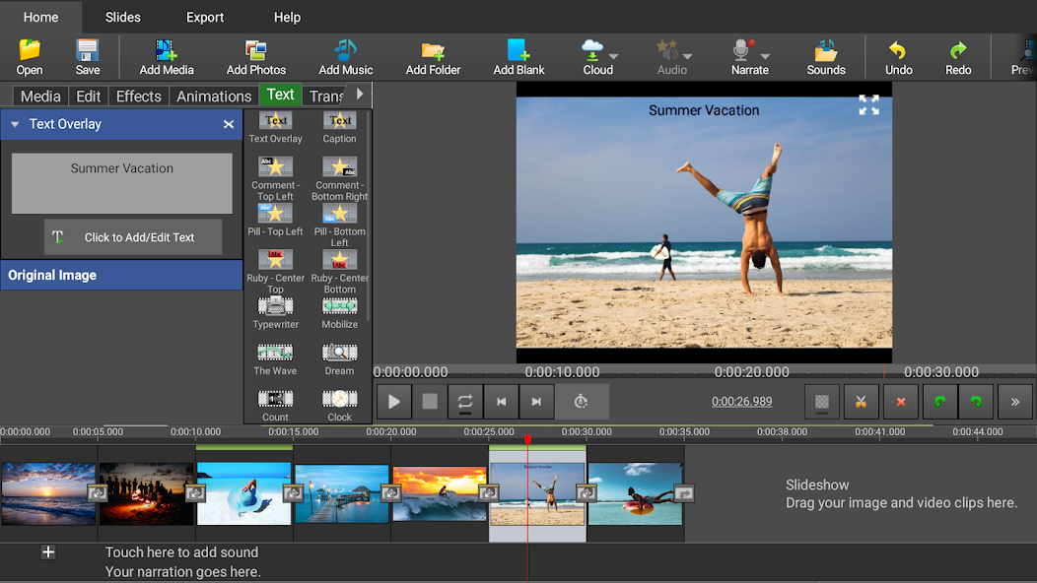Toggle the checkerboard transparency button
1037x583 pixels.
822,402
